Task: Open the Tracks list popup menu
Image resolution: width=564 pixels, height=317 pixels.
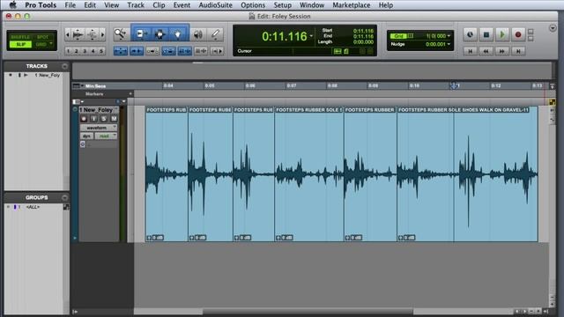Action: click(x=64, y=66)
